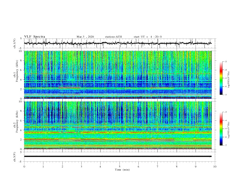
Task: Click the "-5" tick on ch.3(V) axis
Action: click(21, 162)
